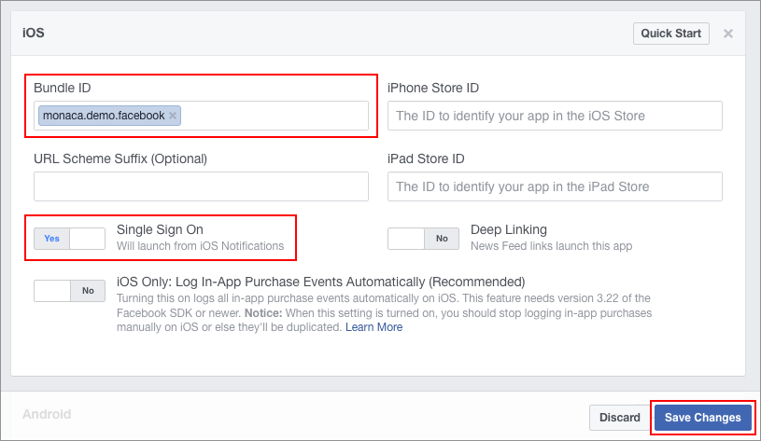Open the Quick Start guide
Image resolution: width=761 pixels, height=441 pixels.
click(x=670, y=34)
